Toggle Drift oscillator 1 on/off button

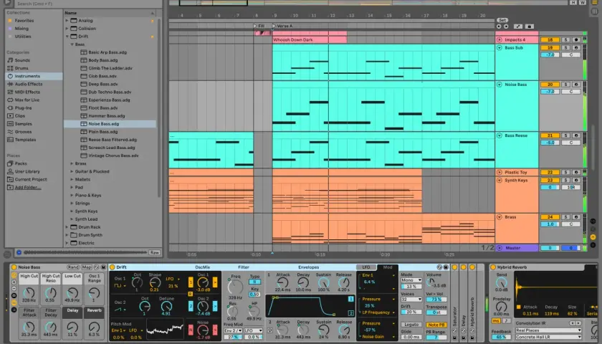191,282
